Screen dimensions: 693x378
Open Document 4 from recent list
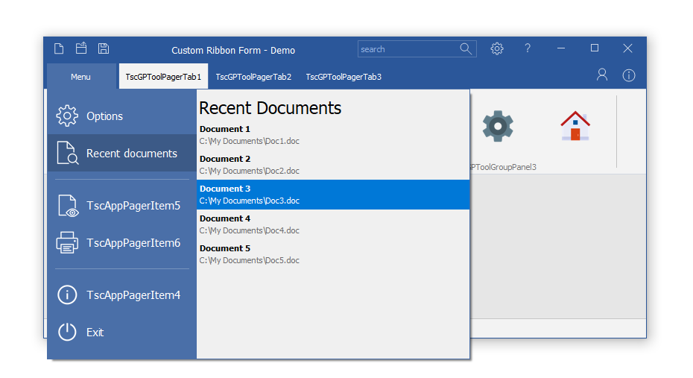point(333,224)
